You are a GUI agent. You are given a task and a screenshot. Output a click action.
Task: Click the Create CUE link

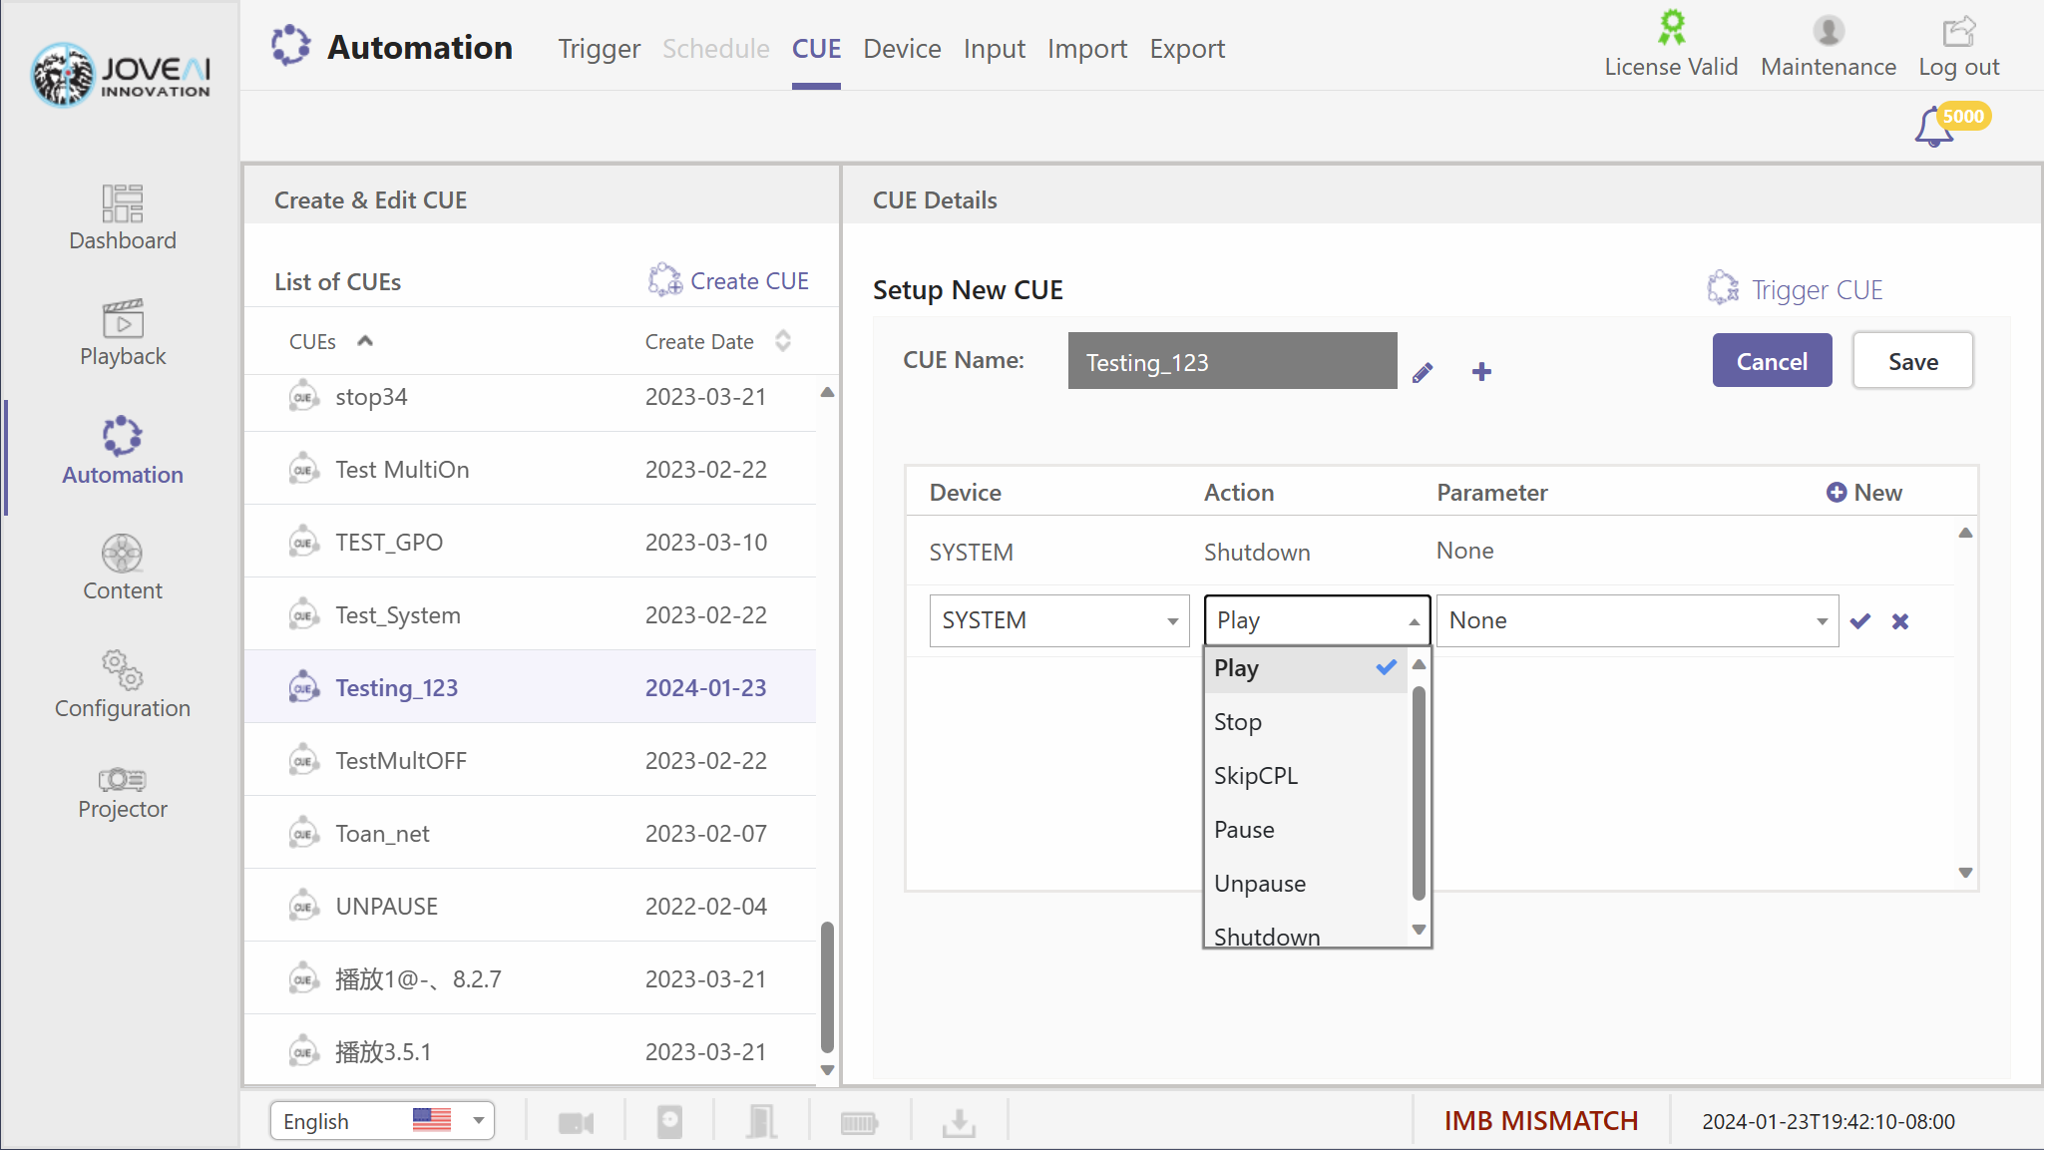tap(729, 281)
